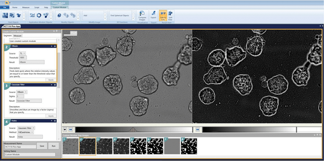Click the left image intensity gradient slider

click(134, 130)
